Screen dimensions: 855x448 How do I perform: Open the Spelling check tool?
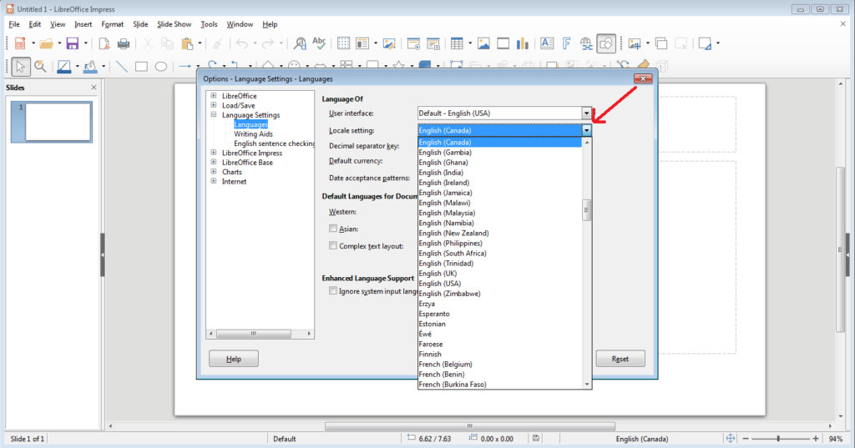click(319, 43)
